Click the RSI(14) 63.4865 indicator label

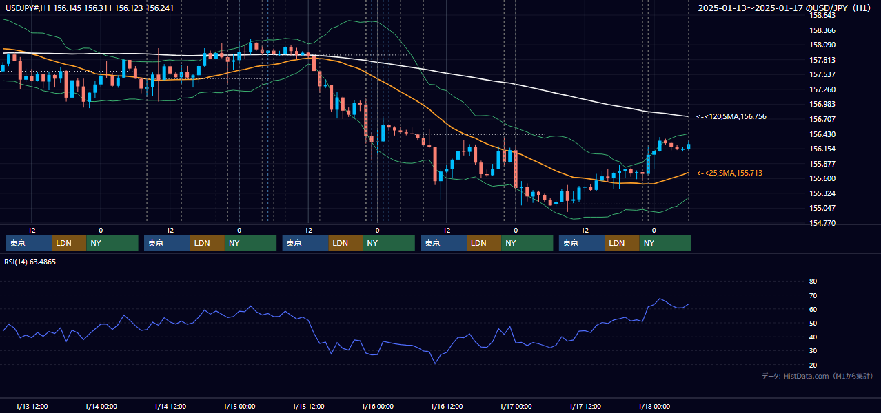click(30, 262)
